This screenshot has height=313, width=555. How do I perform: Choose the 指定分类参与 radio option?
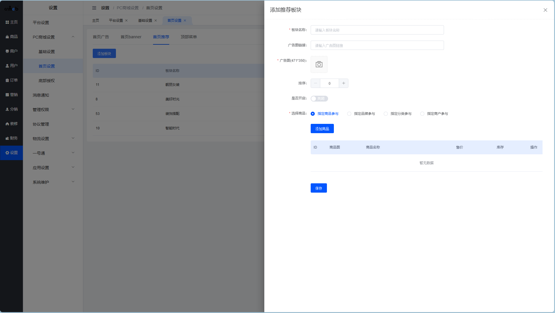click(386, 114)
